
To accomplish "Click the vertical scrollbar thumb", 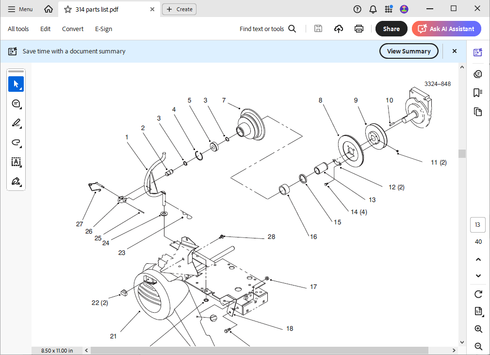I will [462, 153].
